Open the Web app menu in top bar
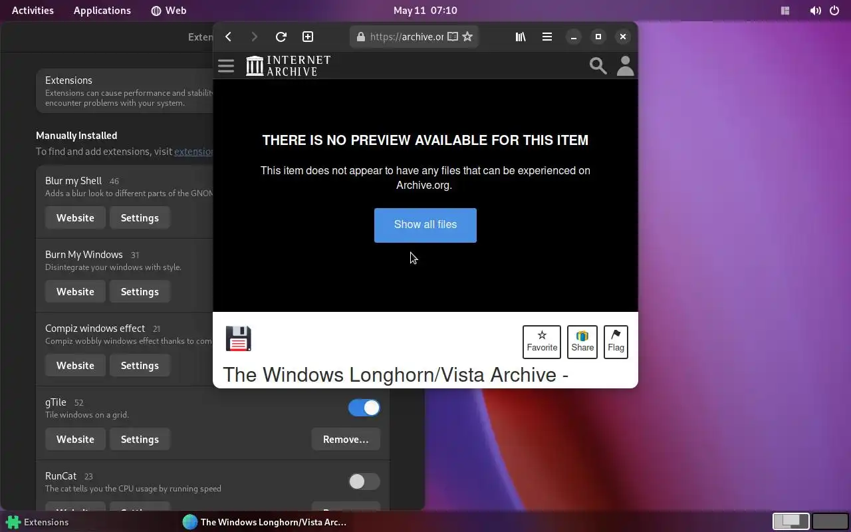 tap(169, 11)
